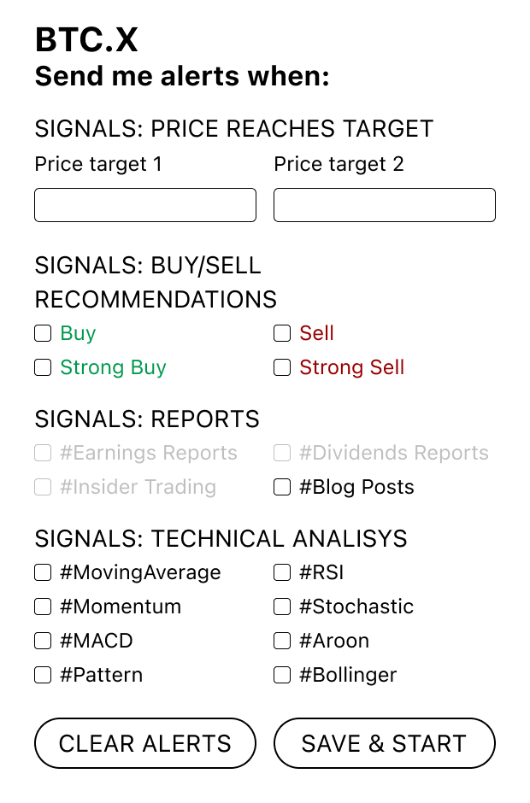Check the #Momentum signal option
The height and width of the screenshot is (803, 530).
43,607
